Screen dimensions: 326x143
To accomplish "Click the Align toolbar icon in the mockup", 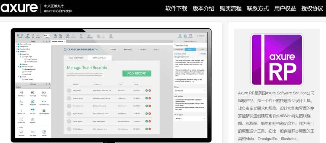I will [x=81, y=36].
